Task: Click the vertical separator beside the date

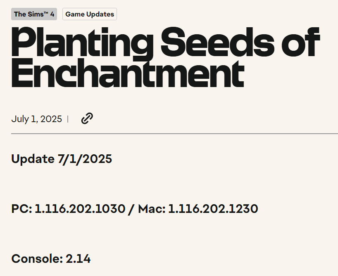Action: (x=68, y=119)
